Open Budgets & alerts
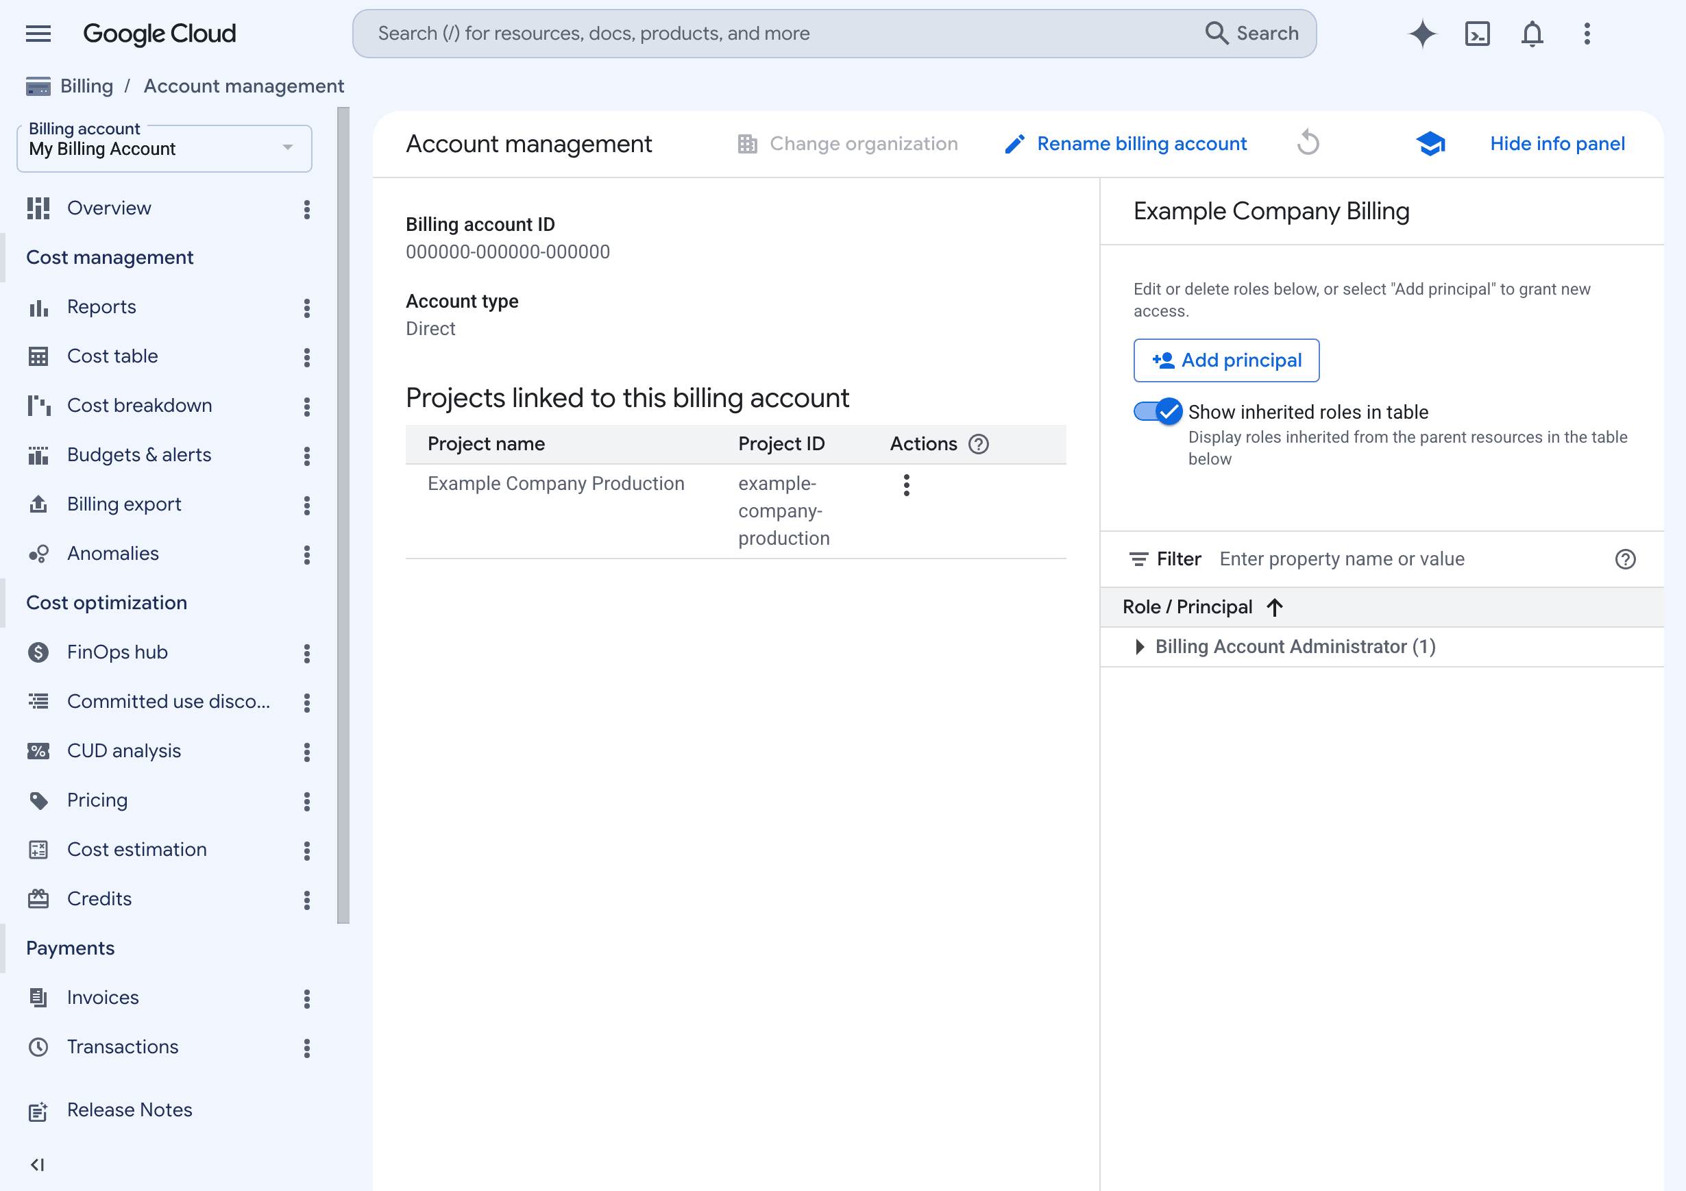 pyautogui.click(x=138, y=454)
